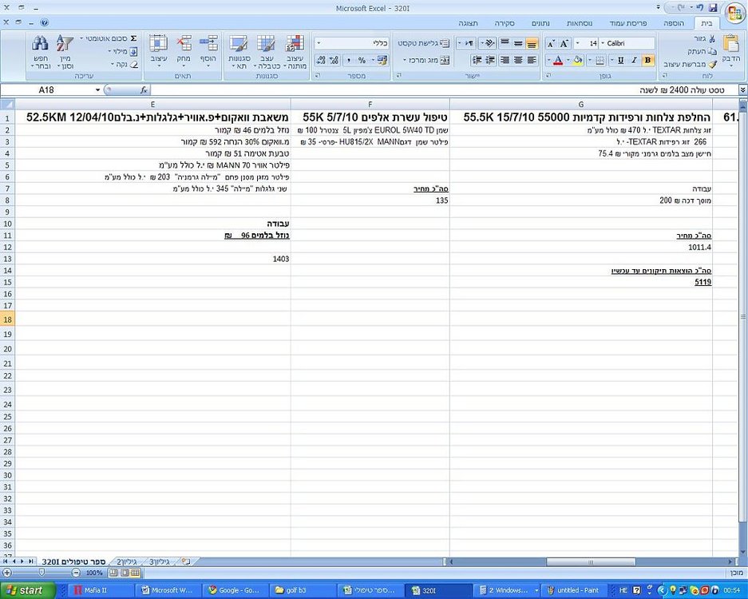Open the Page Layout (פריסת עמוד) tab

tap(627, 23)
